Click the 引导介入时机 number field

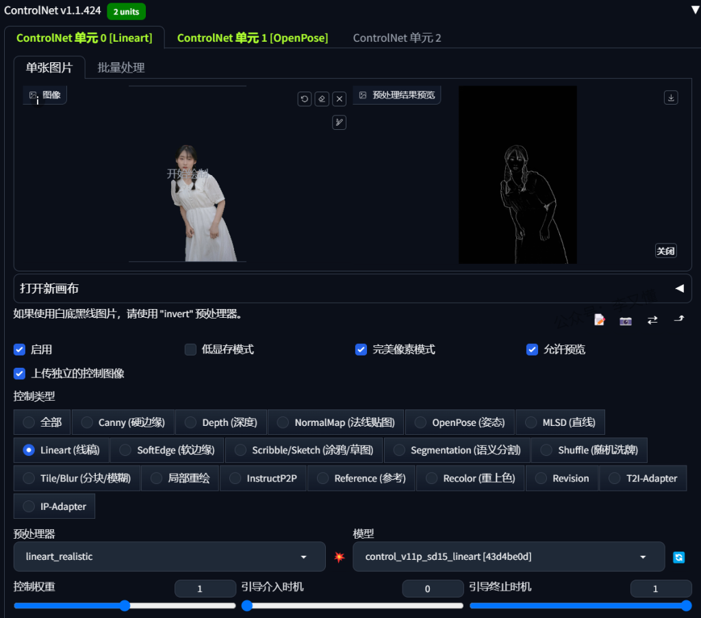point(432,589)
